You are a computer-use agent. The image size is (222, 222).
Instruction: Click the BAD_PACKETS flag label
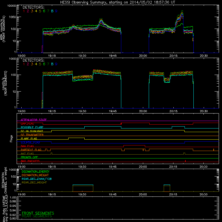30,161
